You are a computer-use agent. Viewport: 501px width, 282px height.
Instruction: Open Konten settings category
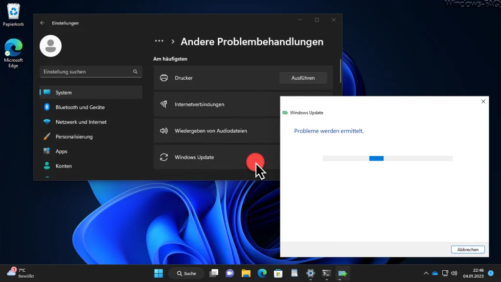[x=91, y=166]
